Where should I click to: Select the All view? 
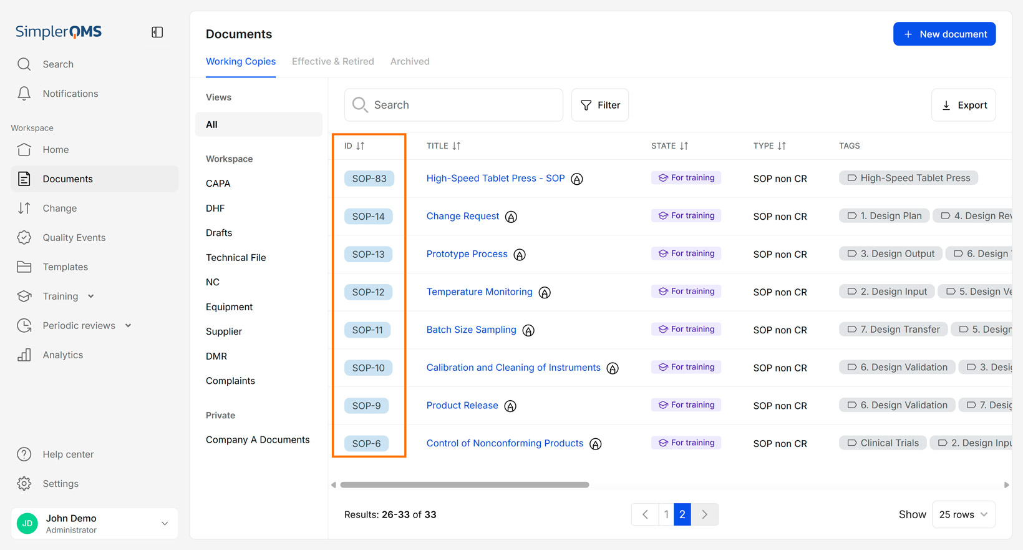pos(259,125)
